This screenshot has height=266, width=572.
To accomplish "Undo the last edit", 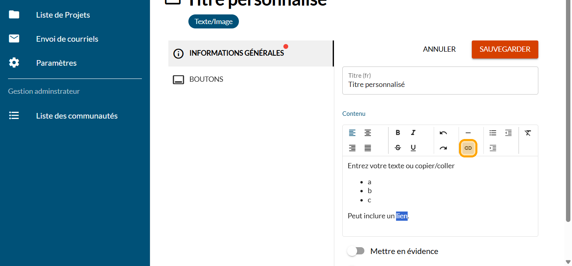I will [x=443, y=133].
